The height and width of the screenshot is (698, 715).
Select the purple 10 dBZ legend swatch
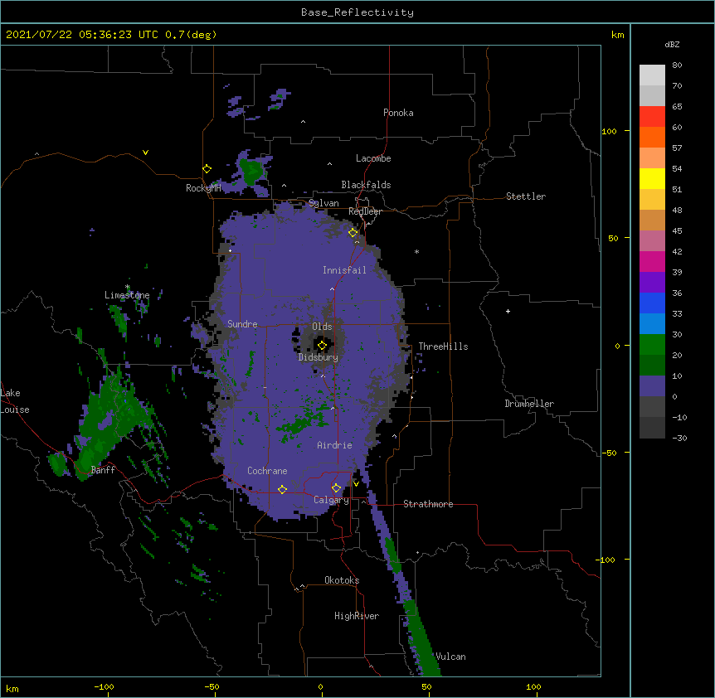coord(652,386)
